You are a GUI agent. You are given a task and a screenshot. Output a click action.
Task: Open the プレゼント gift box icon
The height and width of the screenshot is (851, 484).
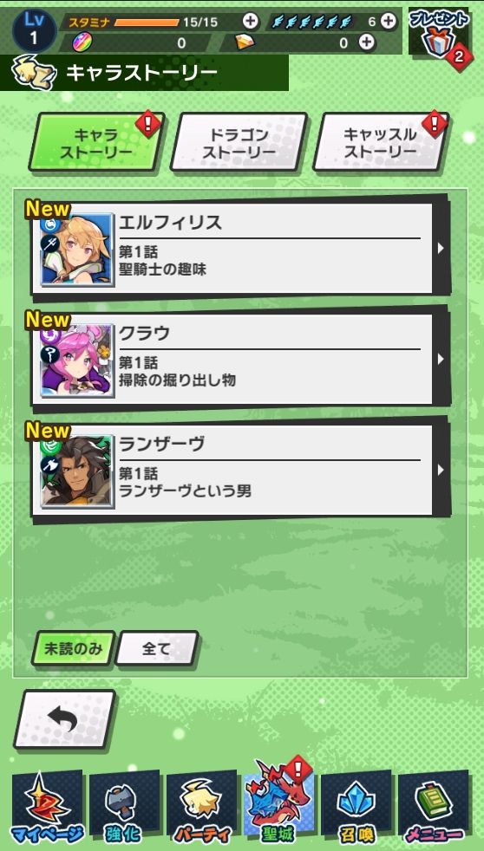(x=439, y=35)
